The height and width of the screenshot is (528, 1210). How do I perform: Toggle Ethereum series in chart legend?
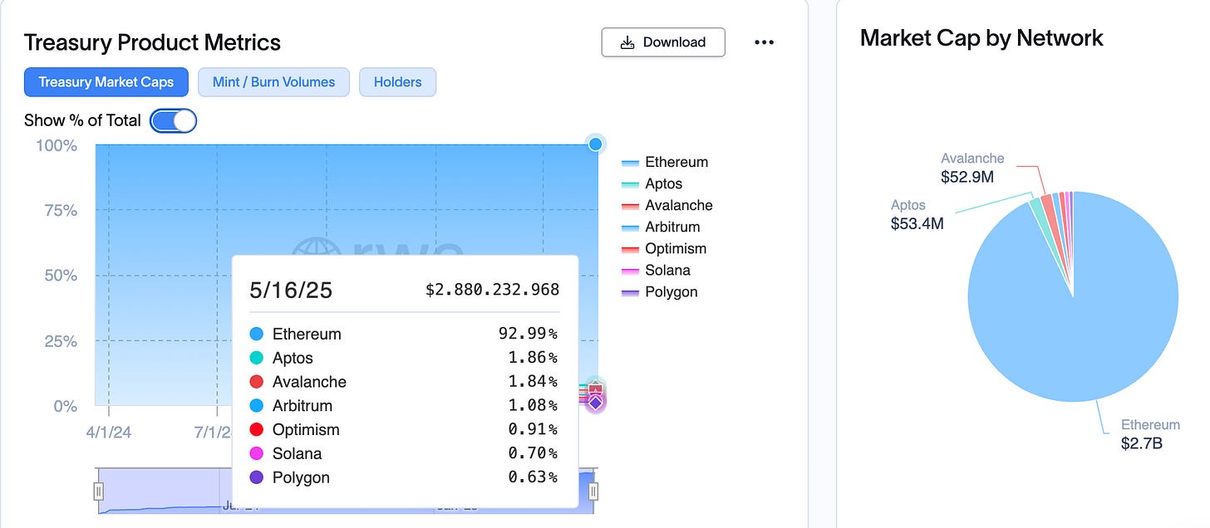point(665,162)
